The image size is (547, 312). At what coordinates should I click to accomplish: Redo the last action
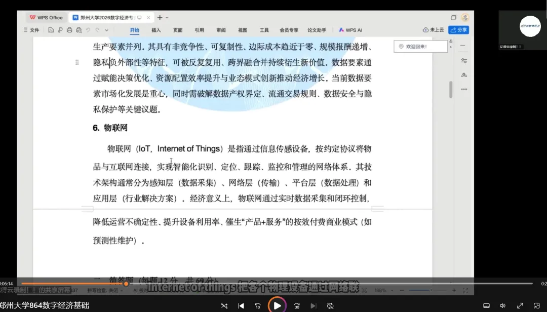[x=97, y=30]
